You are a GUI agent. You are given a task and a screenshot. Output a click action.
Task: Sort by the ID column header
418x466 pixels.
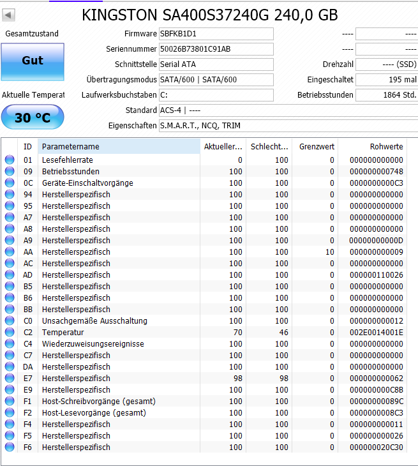(x=27, y=147)
